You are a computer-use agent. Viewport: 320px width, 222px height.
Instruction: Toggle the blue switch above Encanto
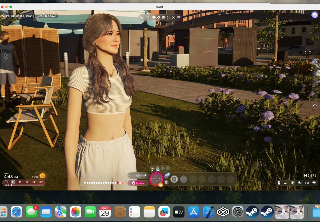(145, 175)
